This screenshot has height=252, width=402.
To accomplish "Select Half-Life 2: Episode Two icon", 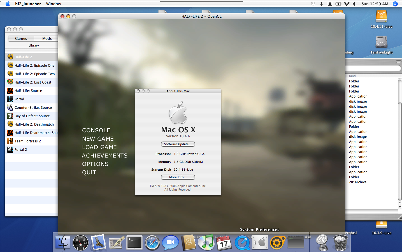I will [x=10, y=74].
